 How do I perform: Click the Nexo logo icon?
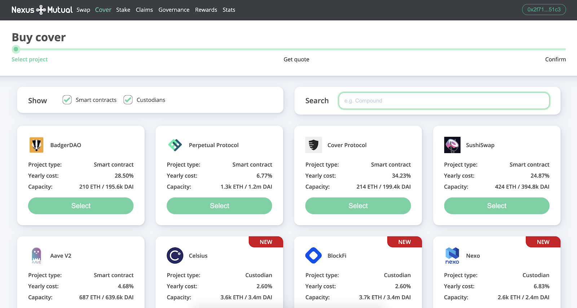452,256
